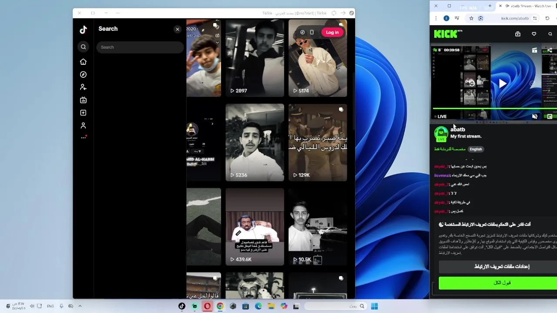Open site info tune icon in address bar
The image size is (557, 313).
pyautogui.click(x=535, y=18)
